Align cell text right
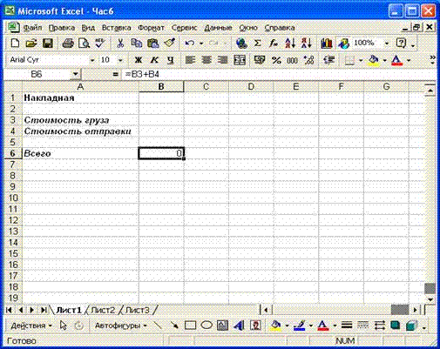Image resolution: width=440 pixels, height=349 pixels. pos(223,60)
